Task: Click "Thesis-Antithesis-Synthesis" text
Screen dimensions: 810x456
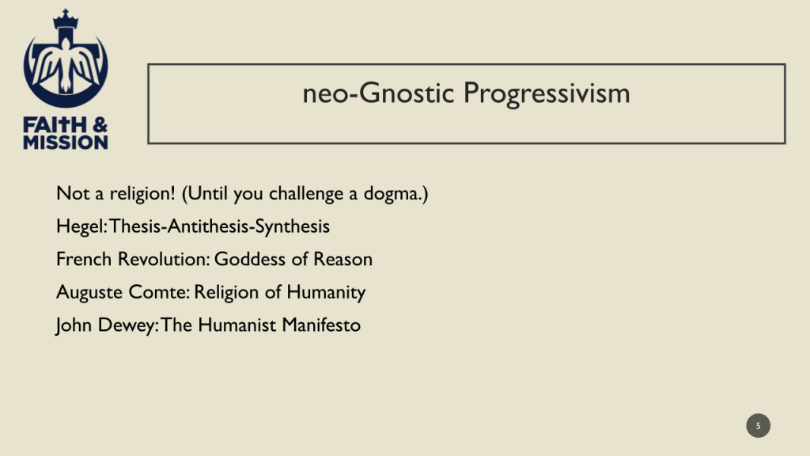Action: pos(220,226)
